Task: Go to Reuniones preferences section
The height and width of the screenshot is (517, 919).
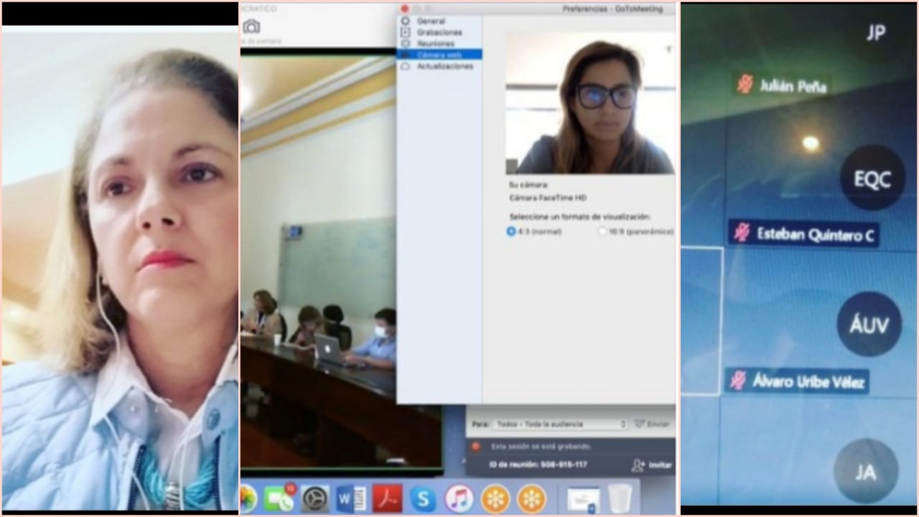Action: pyautogui.click(x=435, y=44)
